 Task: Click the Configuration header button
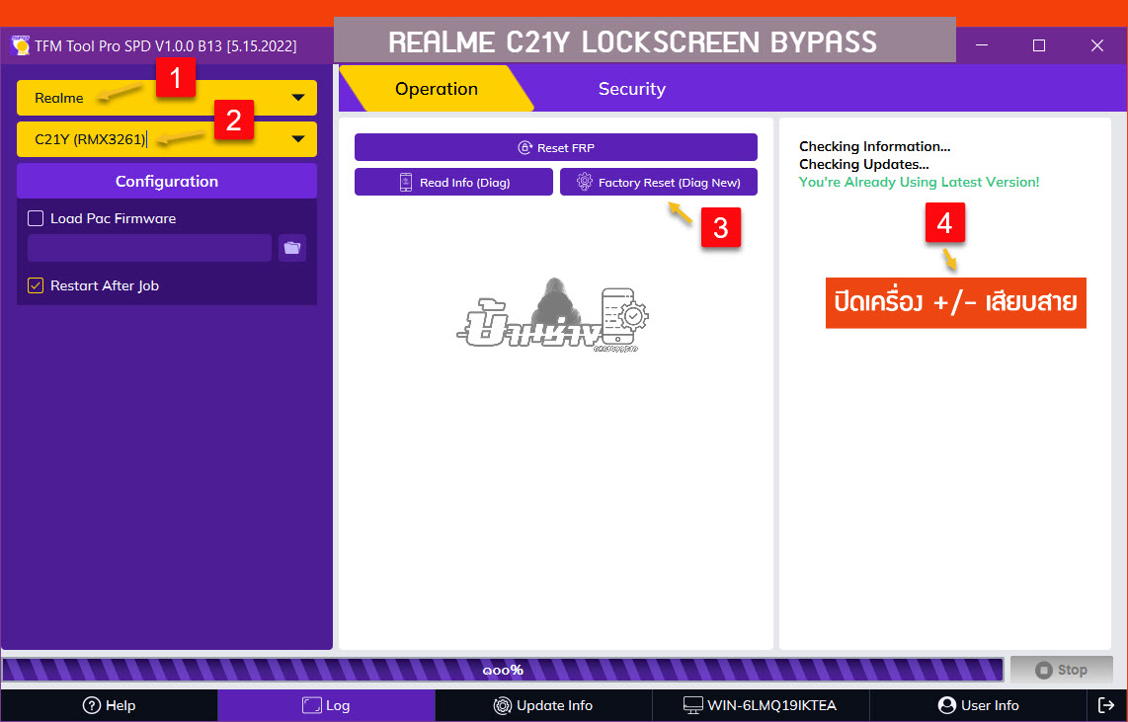[167, 181]
